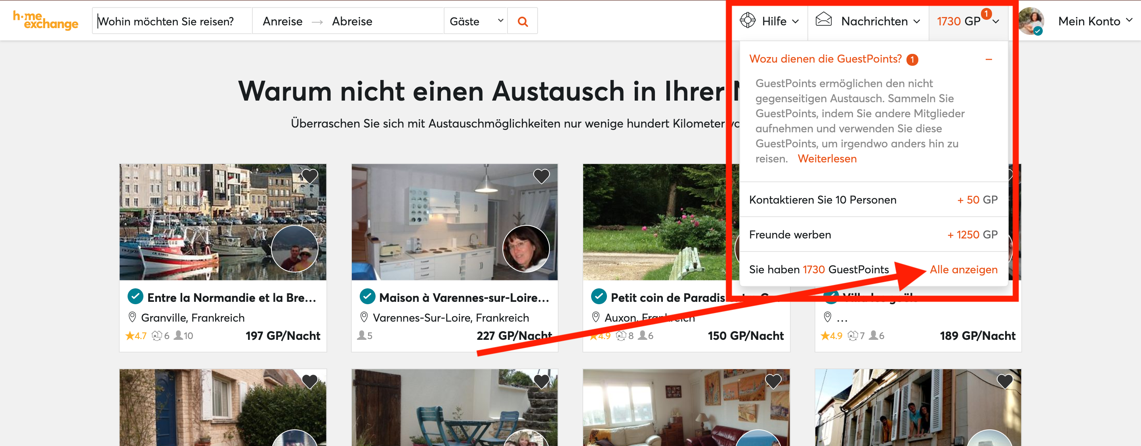
Task: Click the Alle anzeigen link
Action: [963, 269]
